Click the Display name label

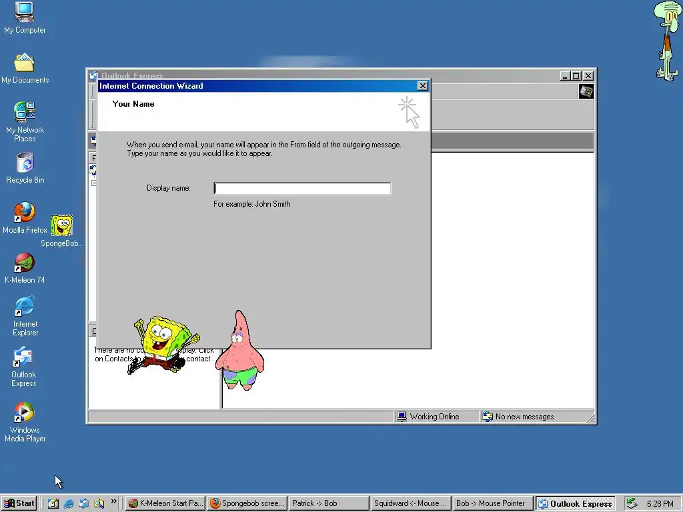pyautogui.click(x=169, y=188)
